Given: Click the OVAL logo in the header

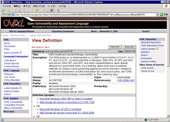Looking at the screenshot, I should coord(14,23).
